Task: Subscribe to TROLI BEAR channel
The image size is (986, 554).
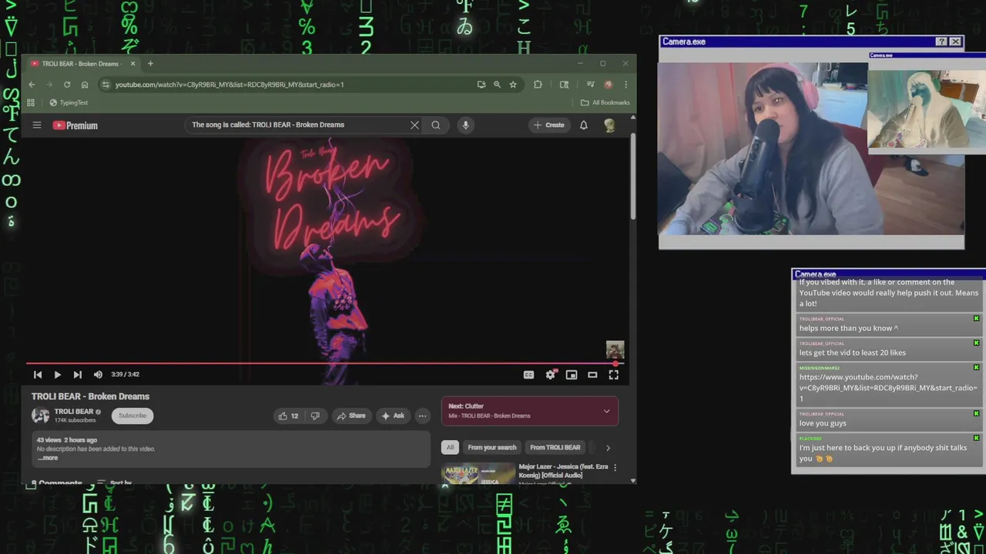Action: [132, 415]
